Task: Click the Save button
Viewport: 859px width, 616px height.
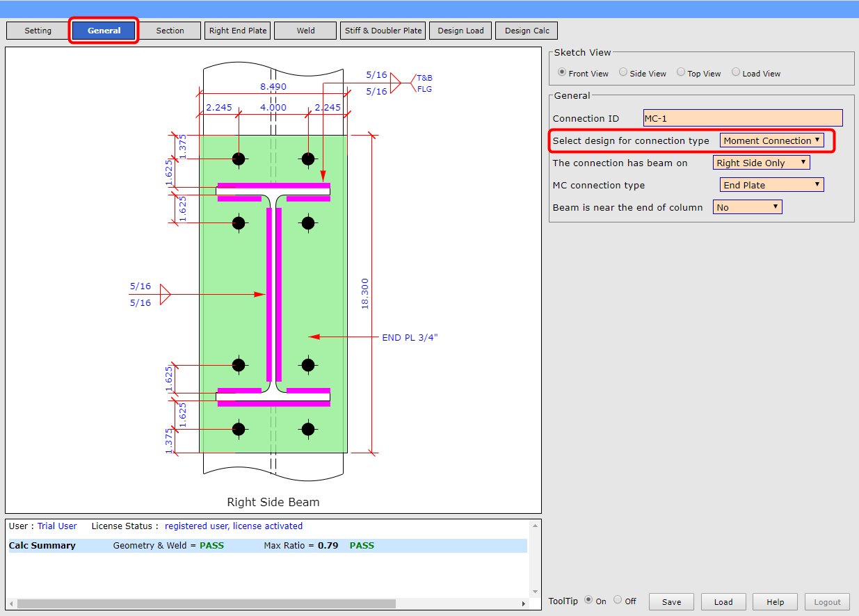Action: tap(671, 601)
